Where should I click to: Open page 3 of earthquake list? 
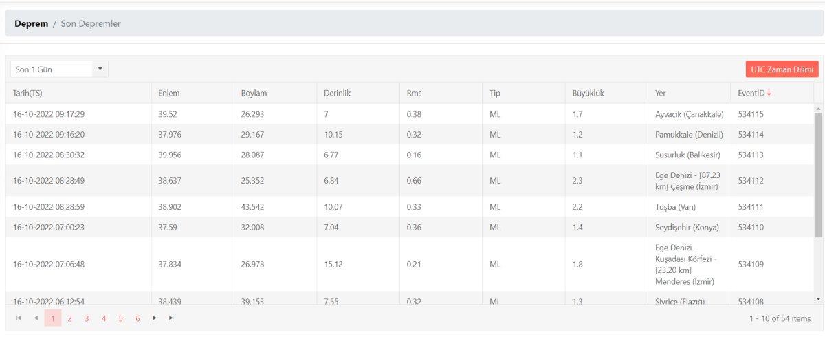click(87, 318)
